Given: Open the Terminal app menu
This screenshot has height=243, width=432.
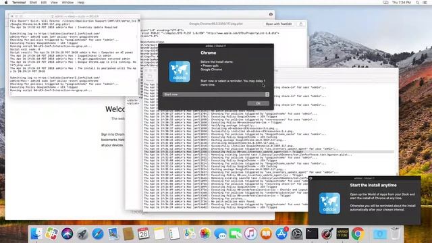Looking at the screenshot, I should (19, 3).
